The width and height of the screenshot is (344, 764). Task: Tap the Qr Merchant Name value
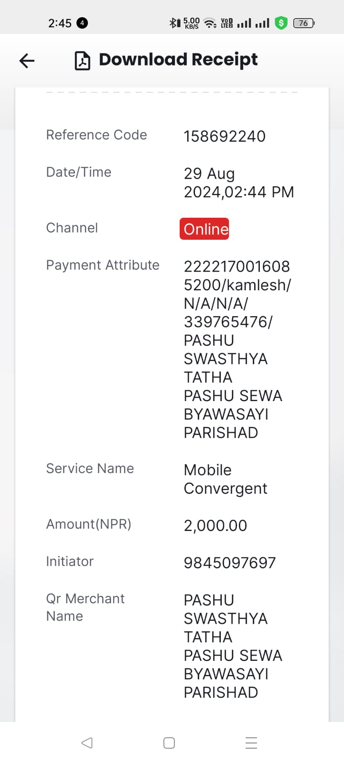[x=233, y=646]
